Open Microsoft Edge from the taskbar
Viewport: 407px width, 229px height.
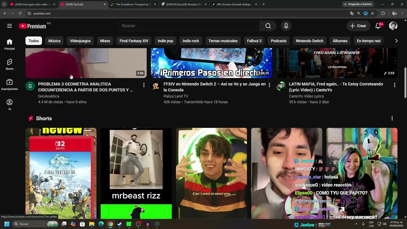[101, 224]
